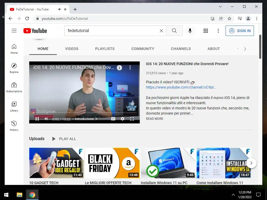
Task: Switch to the ABOUT tab
Action: [x=214, y=49]
